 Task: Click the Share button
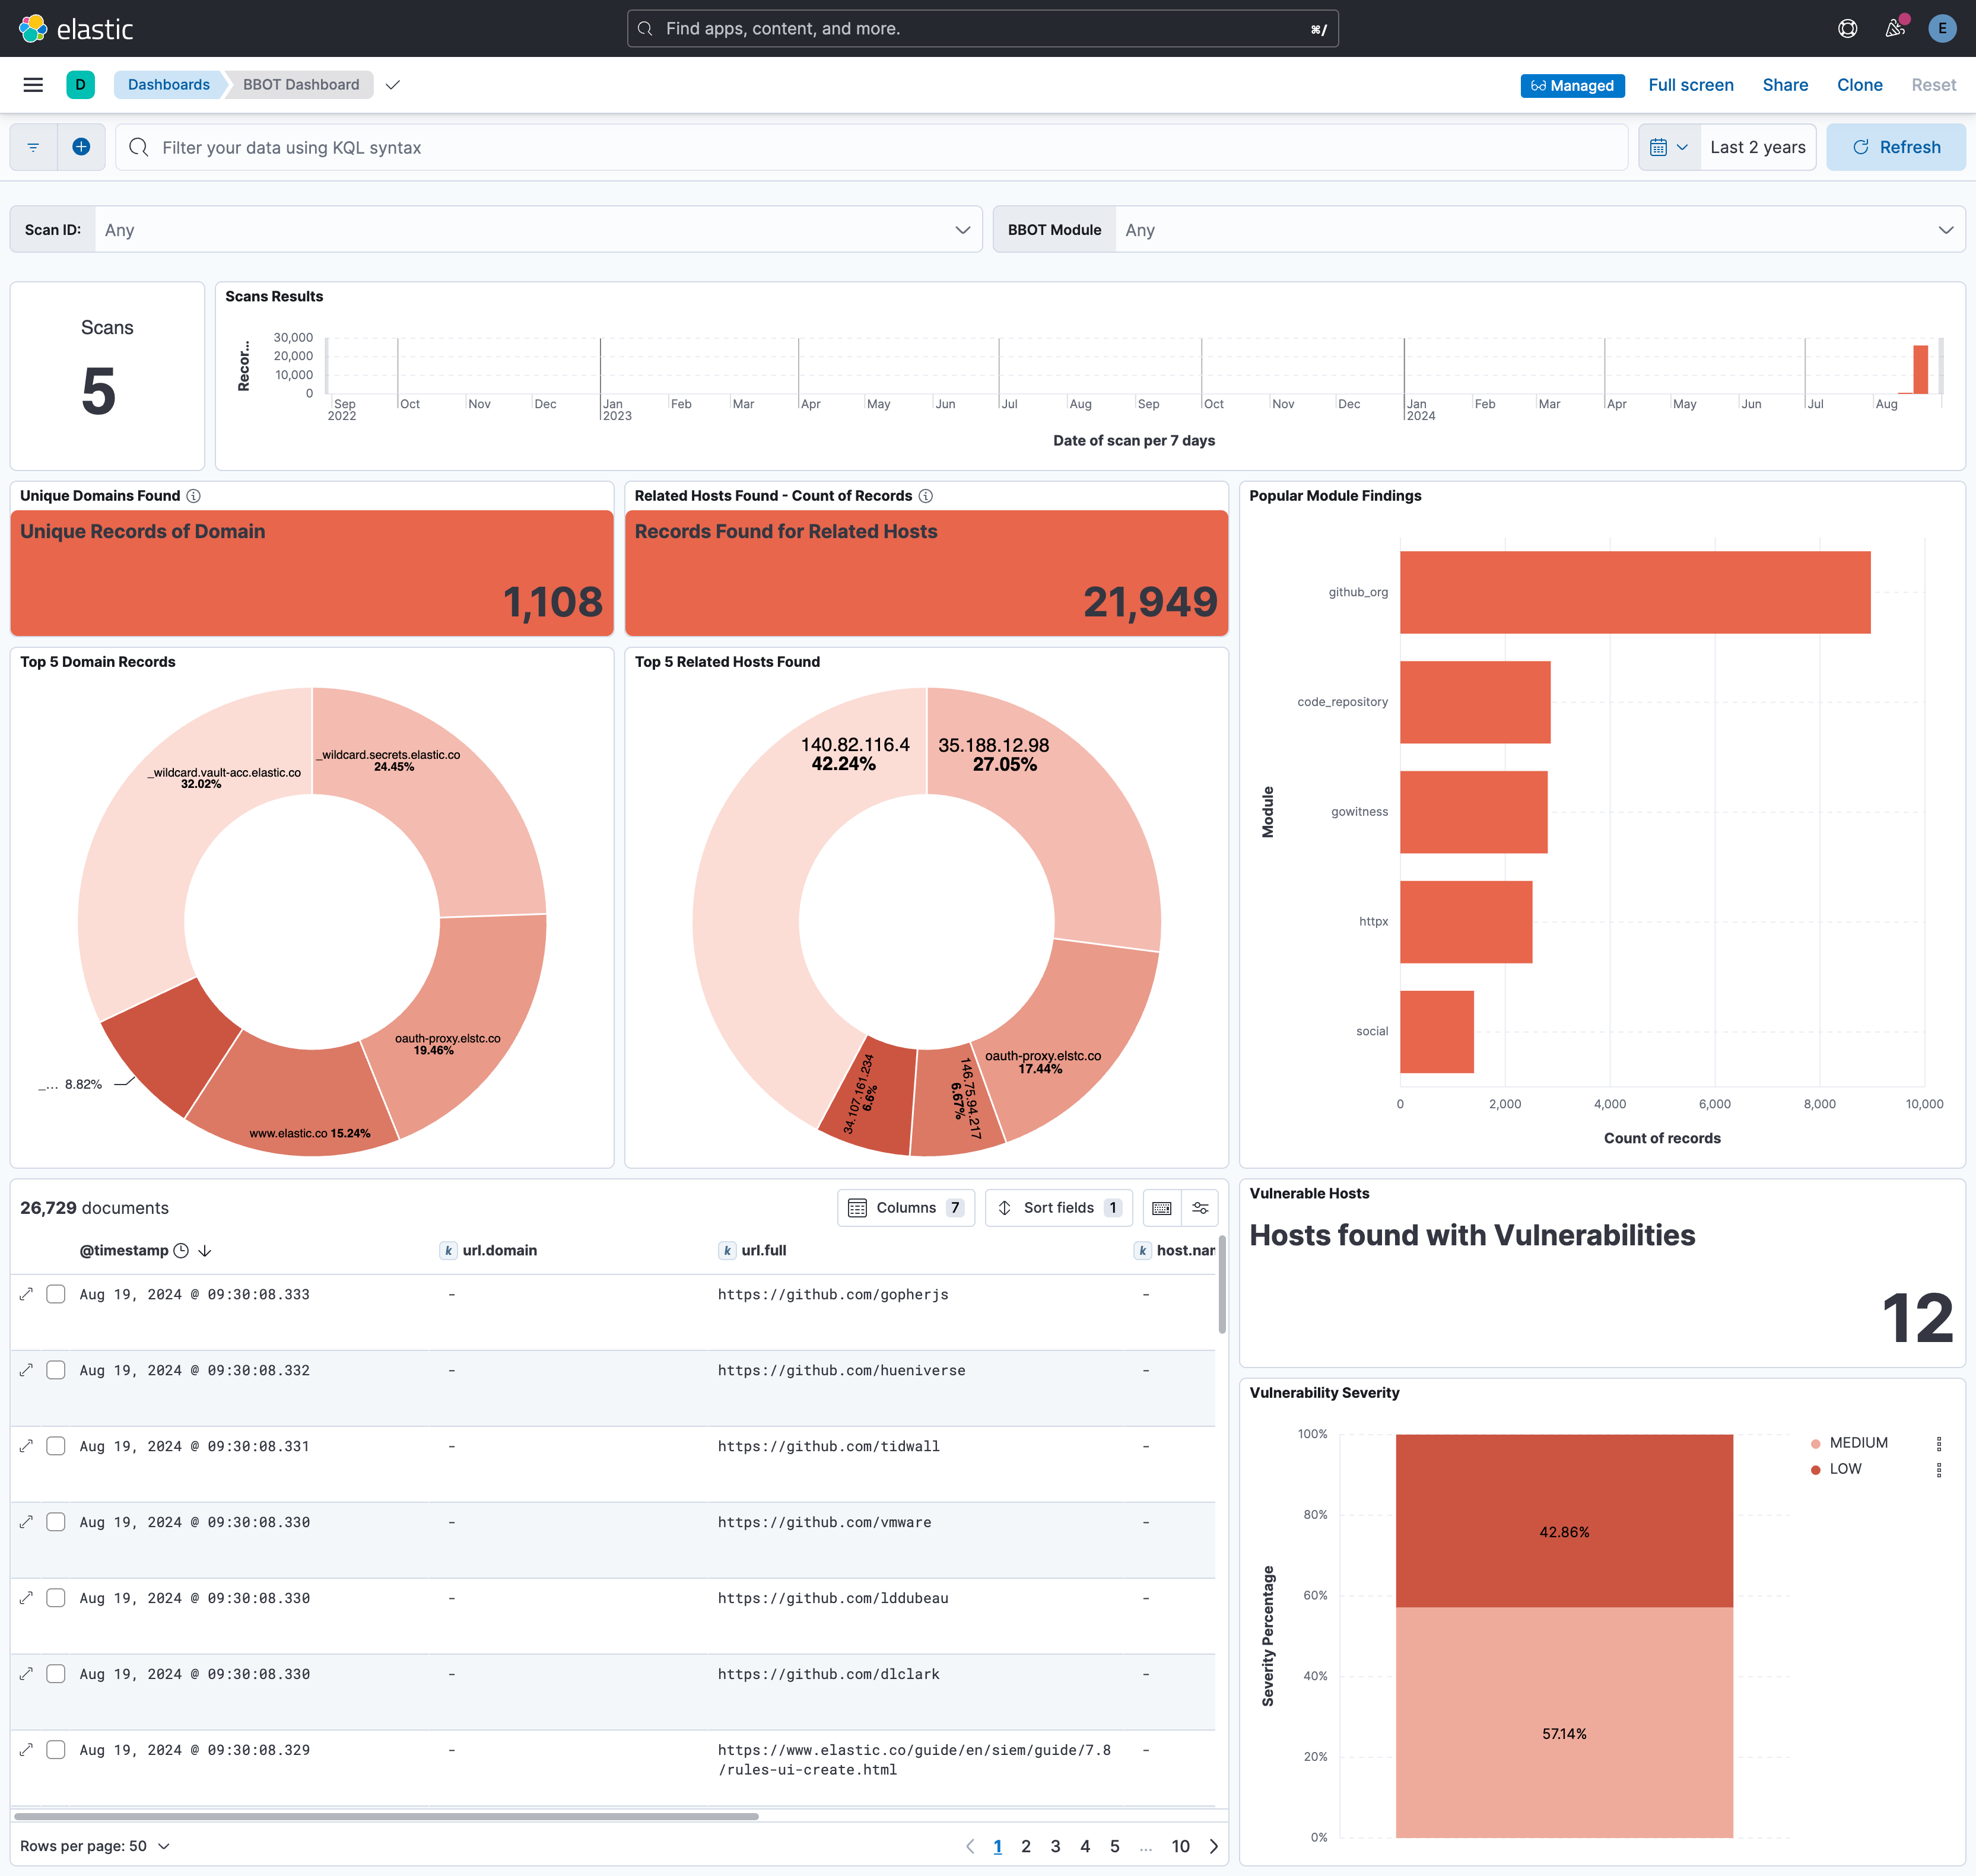pyautogui.click(x=1785, y=85)
